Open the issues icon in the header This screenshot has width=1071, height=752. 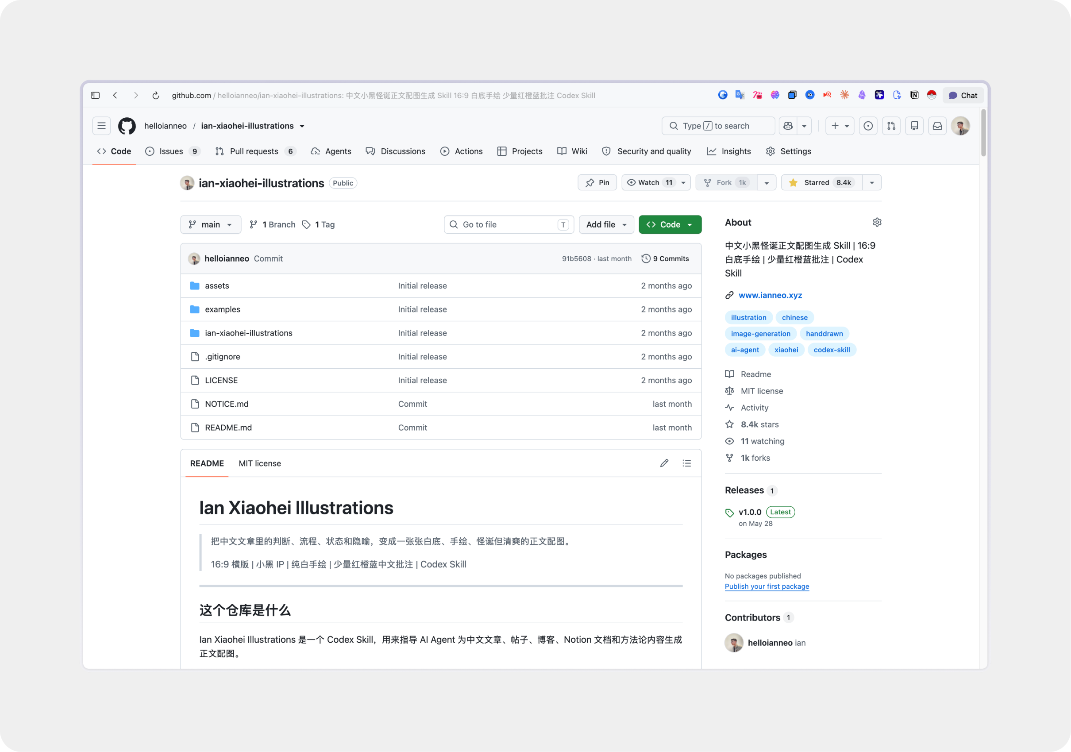tap(868, 126)
